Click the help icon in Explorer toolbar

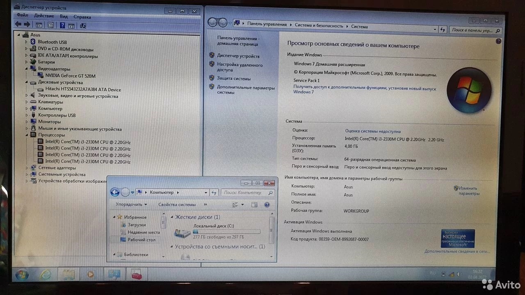click(267, 204)
